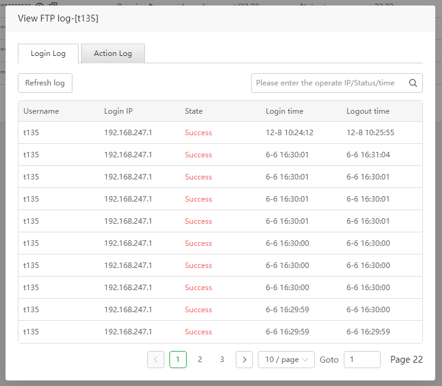Click the Login time column header
442x386 pixels.
click(284, 111)
